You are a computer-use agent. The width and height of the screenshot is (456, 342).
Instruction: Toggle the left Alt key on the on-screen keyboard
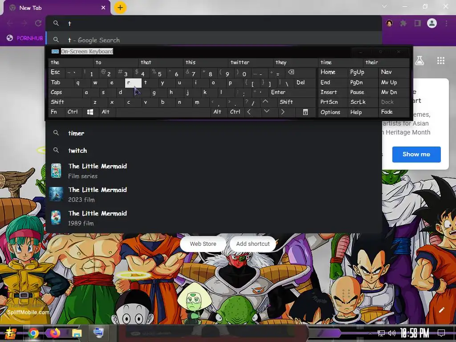[x=107, y=112]
